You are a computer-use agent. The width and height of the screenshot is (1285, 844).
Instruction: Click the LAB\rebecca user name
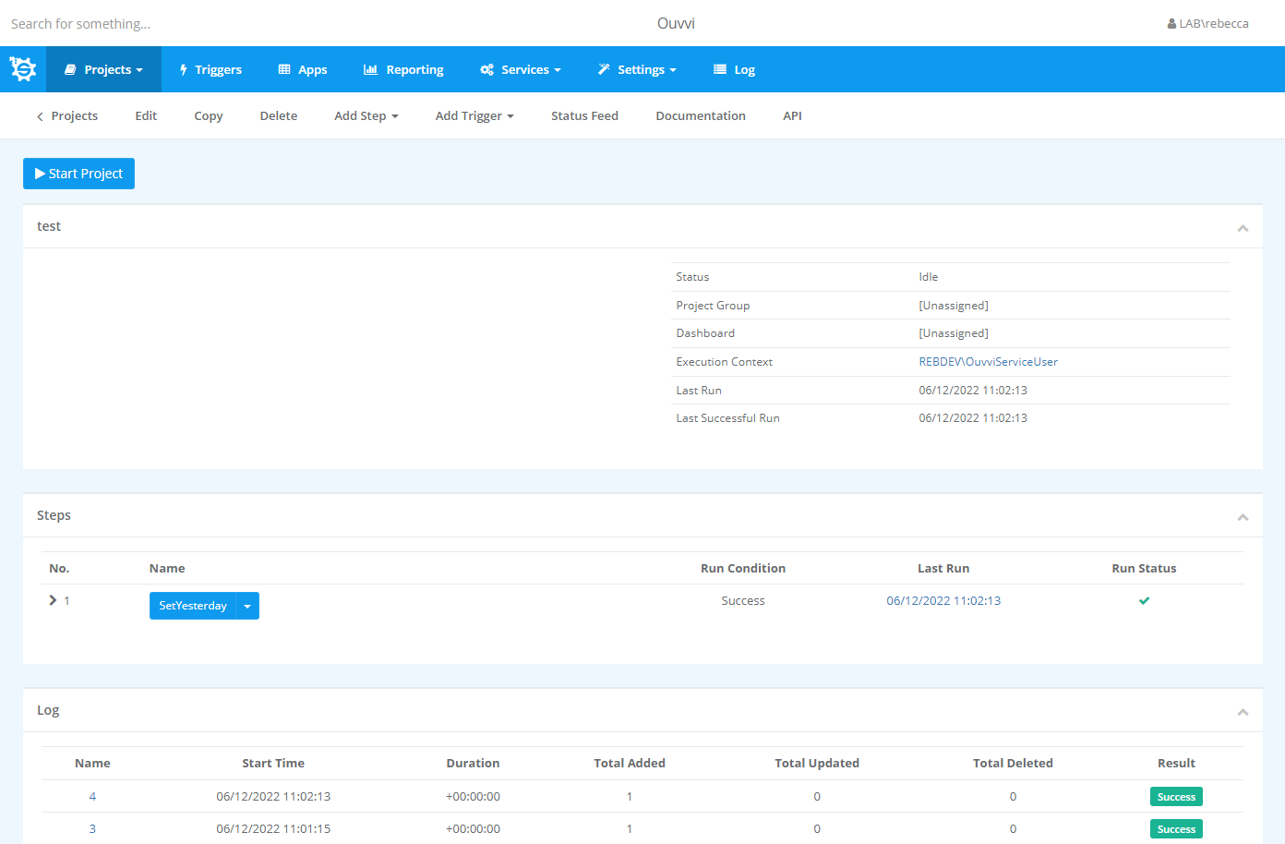point(1214,24)
